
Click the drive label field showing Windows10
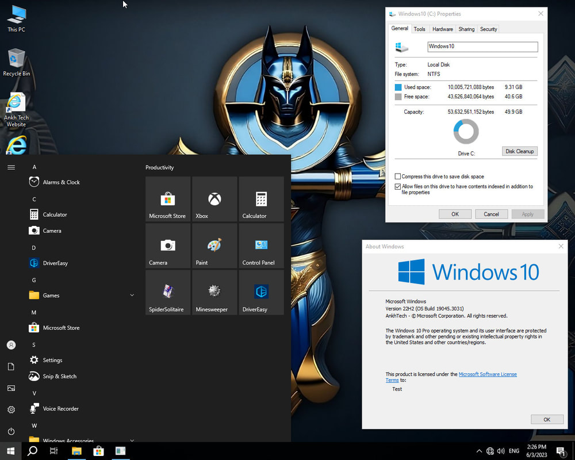482,47
